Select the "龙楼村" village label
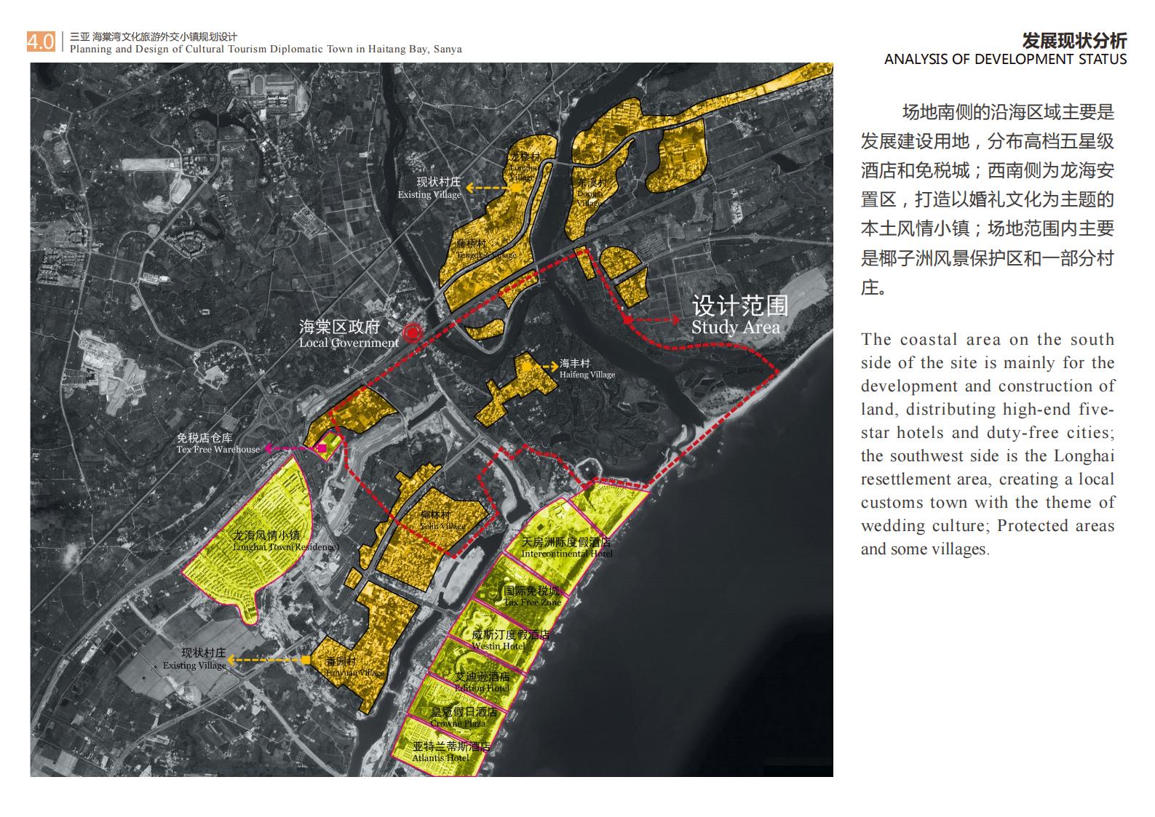Image resolution: width=1155 pixels, height=817 pixels. pos(525,156)
